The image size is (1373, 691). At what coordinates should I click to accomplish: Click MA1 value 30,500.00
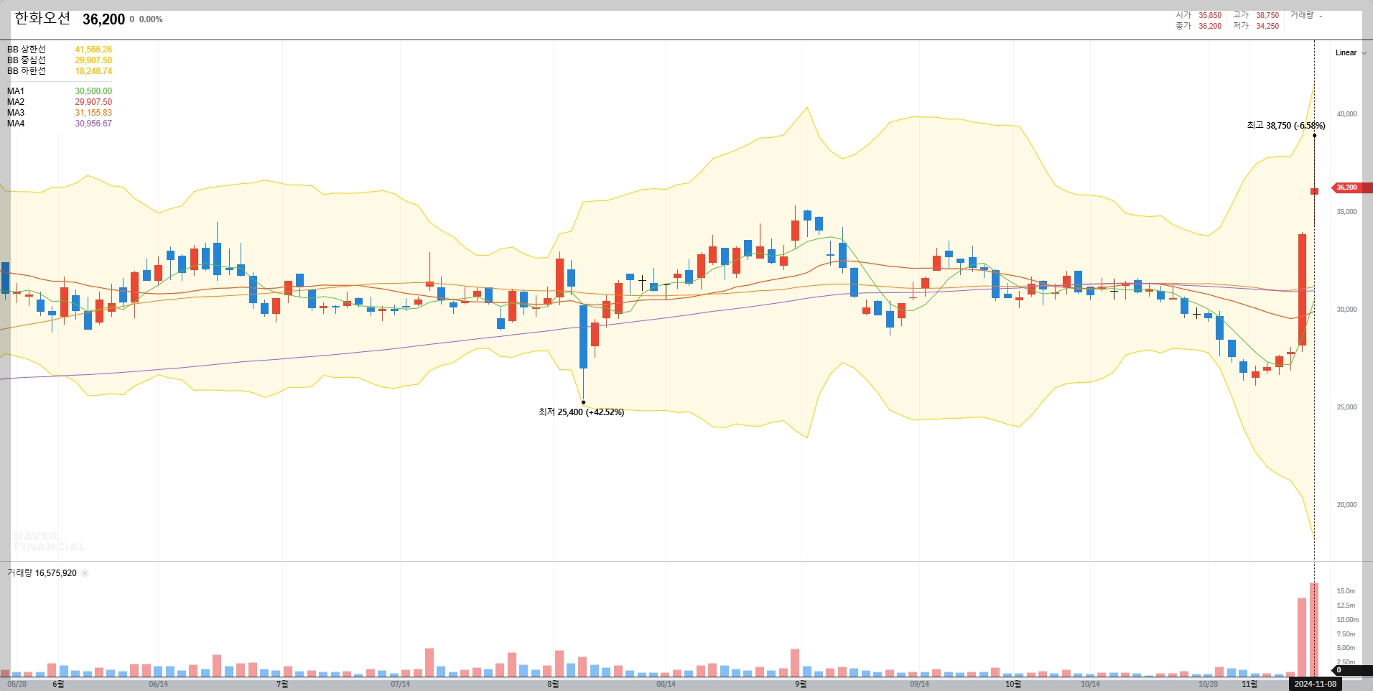point(93,91)
